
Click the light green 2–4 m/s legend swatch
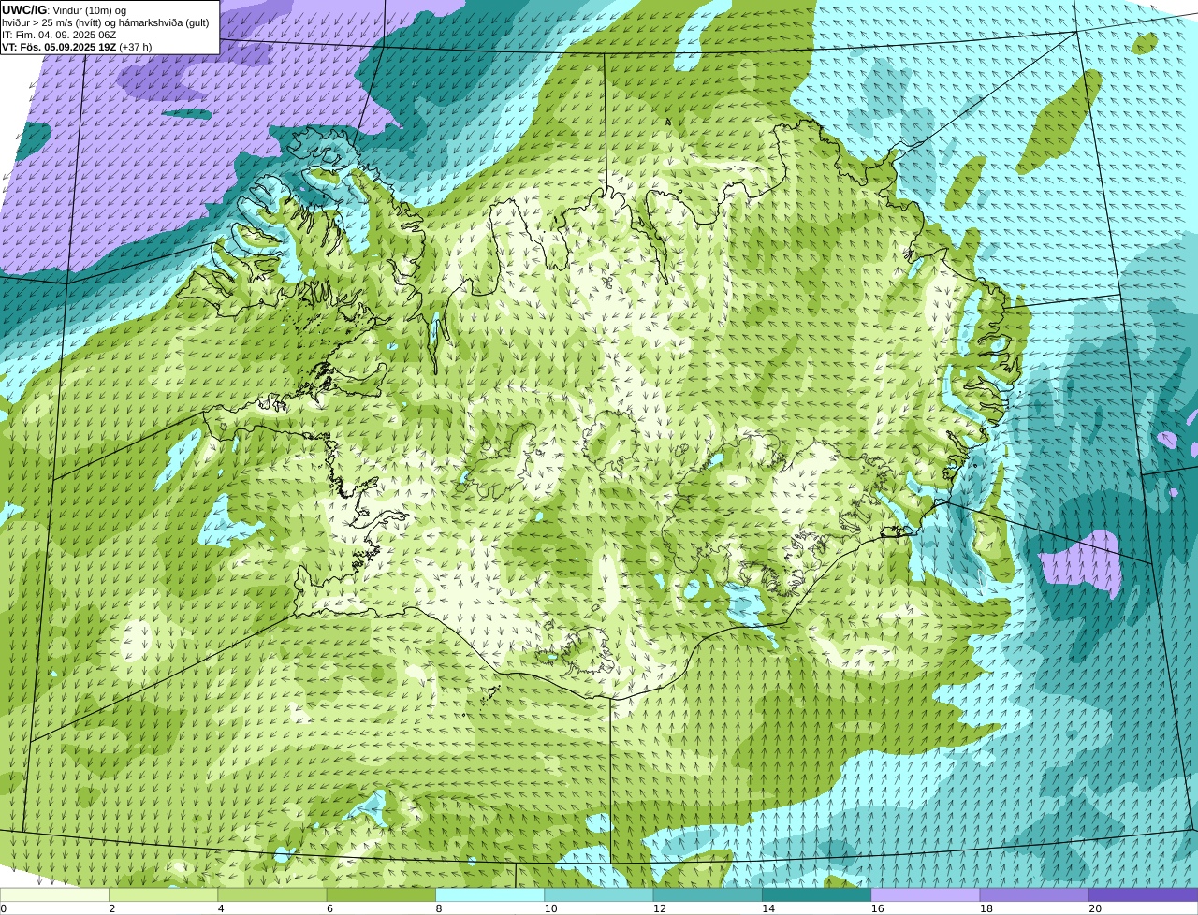pos(164,894)
